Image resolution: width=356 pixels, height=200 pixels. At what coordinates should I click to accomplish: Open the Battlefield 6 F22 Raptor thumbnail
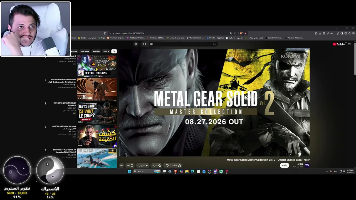[x=97, y=158]
